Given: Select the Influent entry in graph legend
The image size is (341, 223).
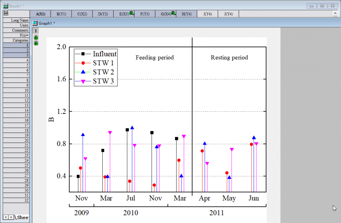Looking at the screenshot, I should [105, 54].
